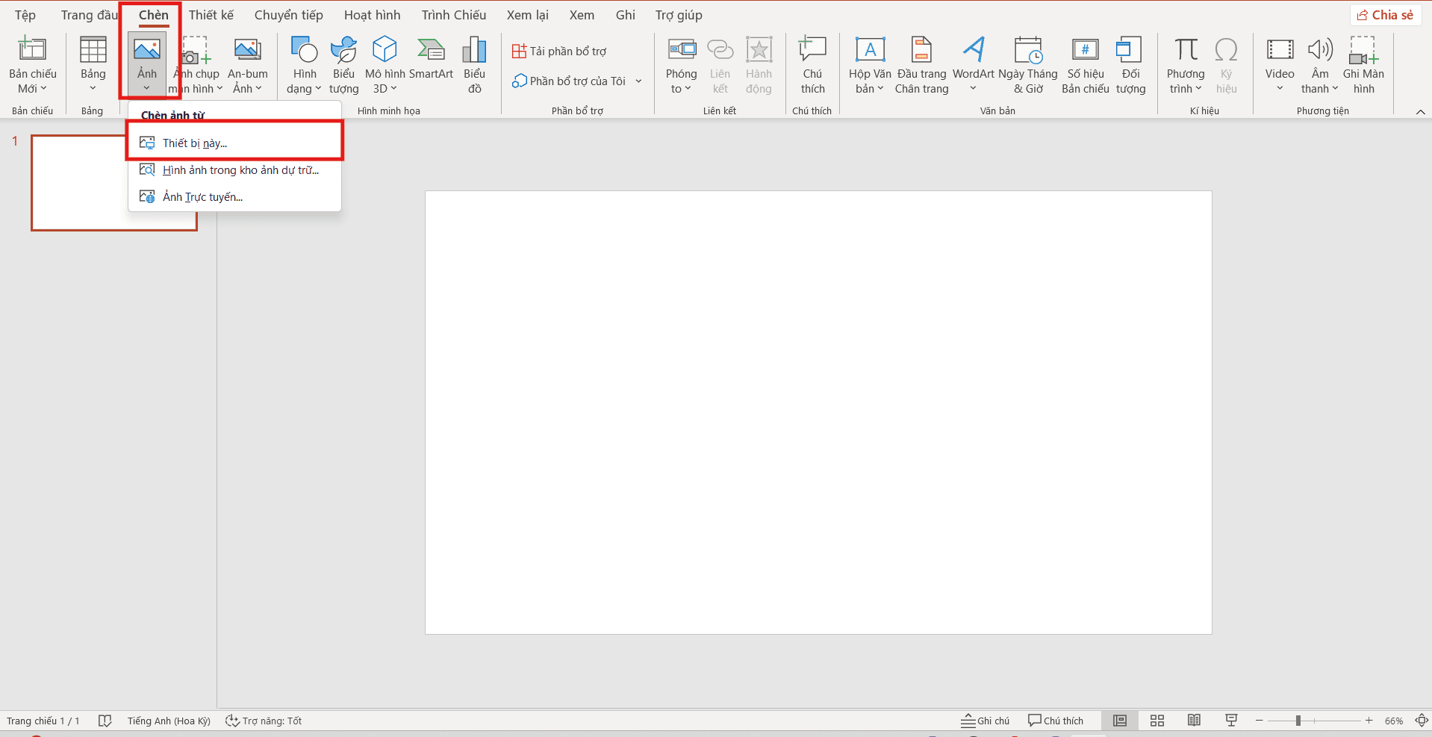Switch to reading view in status bar
This screenshot has height=737, width=1432.
1194,721
